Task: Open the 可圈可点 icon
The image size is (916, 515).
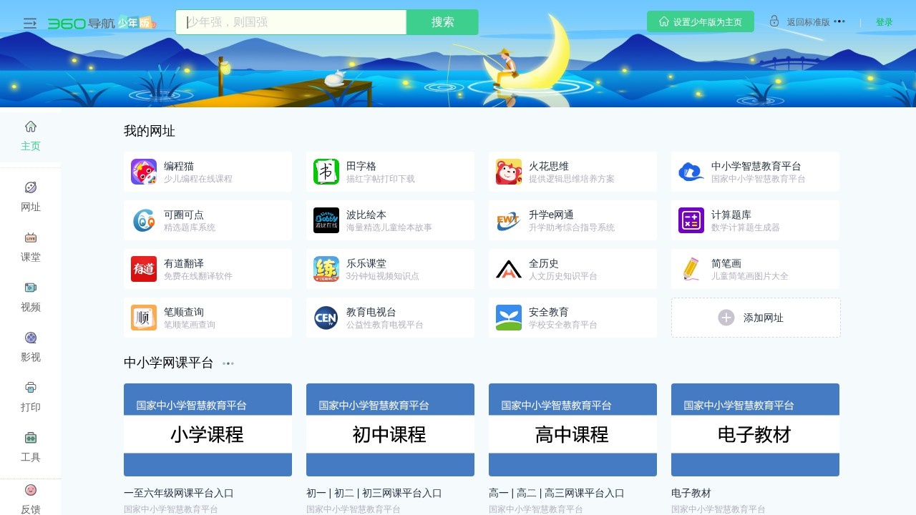Action: (x=144, y=220)
